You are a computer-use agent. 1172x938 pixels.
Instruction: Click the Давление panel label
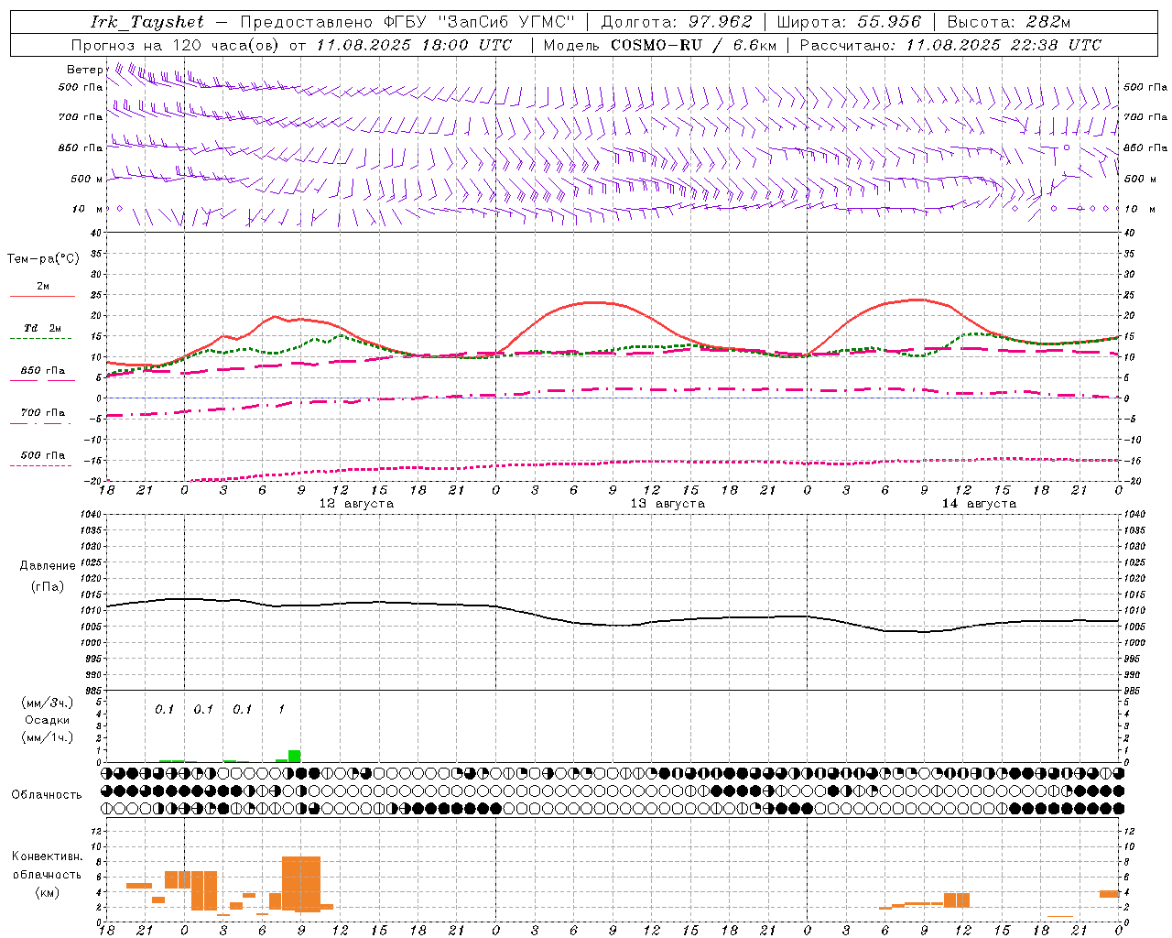(48, 566)
